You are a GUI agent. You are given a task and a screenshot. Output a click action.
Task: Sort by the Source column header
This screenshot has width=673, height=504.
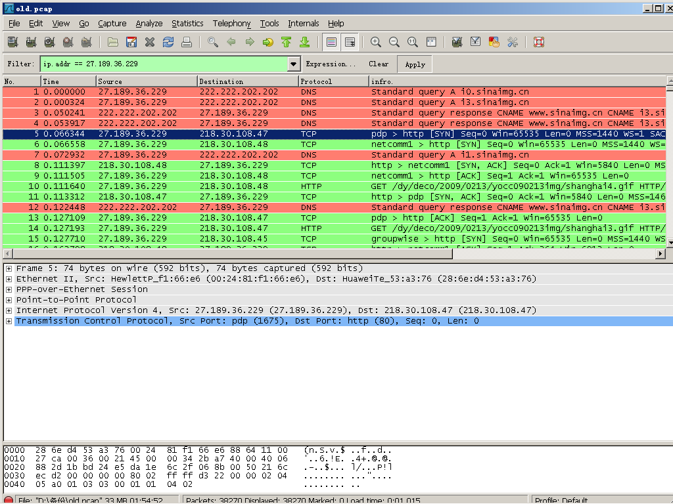click(147, 81)
